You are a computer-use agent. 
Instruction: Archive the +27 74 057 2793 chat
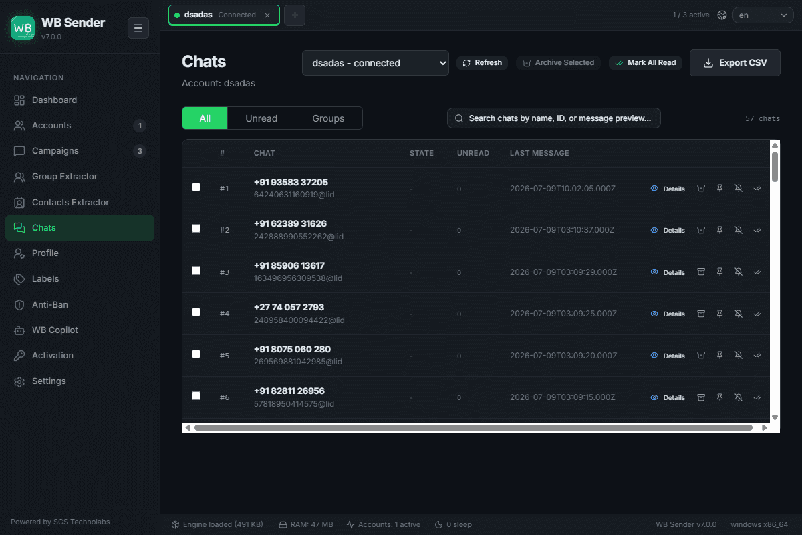[701, 314]
